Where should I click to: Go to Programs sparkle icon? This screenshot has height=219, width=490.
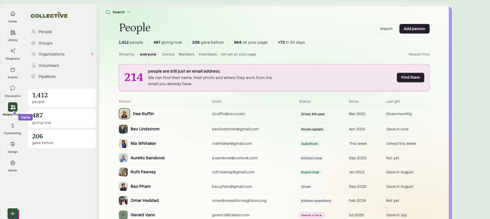click(13, 51)
